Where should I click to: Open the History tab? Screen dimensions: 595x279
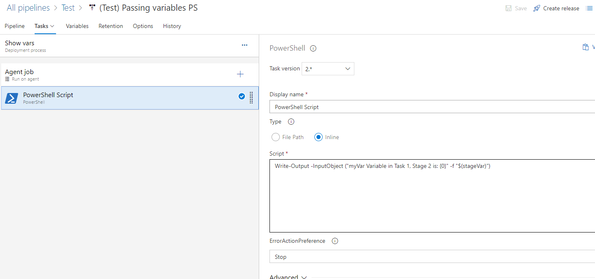point(172,26)
